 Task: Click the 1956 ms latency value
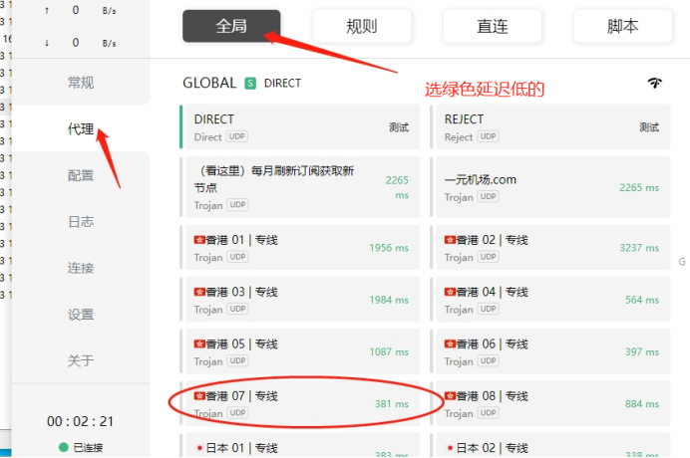click(389, 248)
